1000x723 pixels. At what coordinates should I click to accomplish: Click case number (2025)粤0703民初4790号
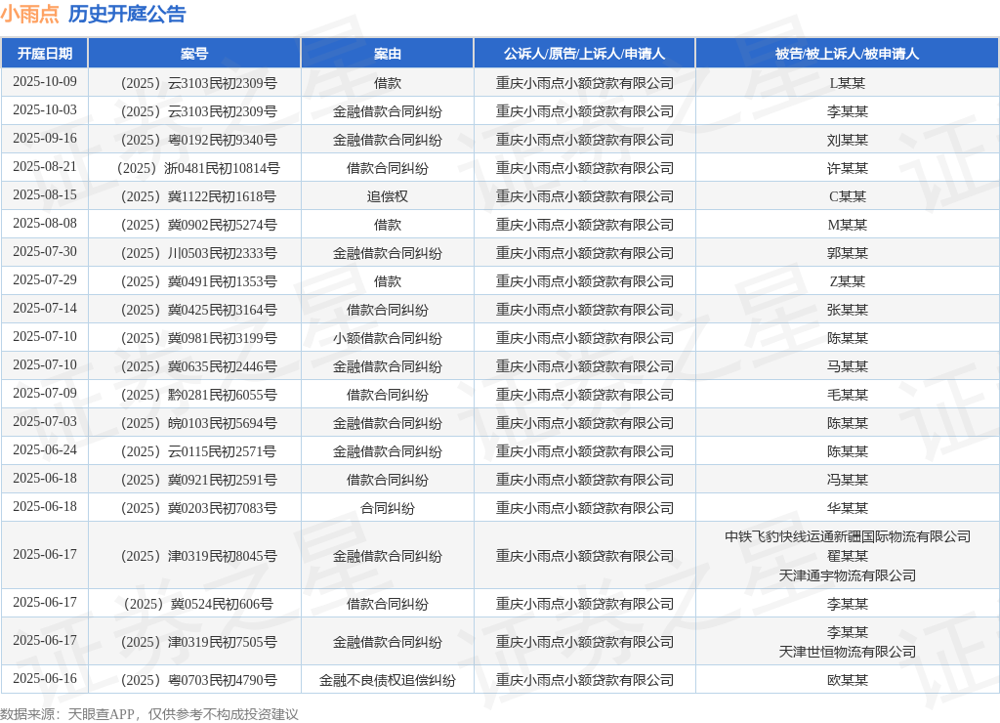tap(198, 680)
